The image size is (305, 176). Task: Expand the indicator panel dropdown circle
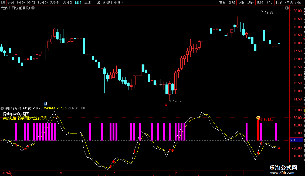(2, 108)
